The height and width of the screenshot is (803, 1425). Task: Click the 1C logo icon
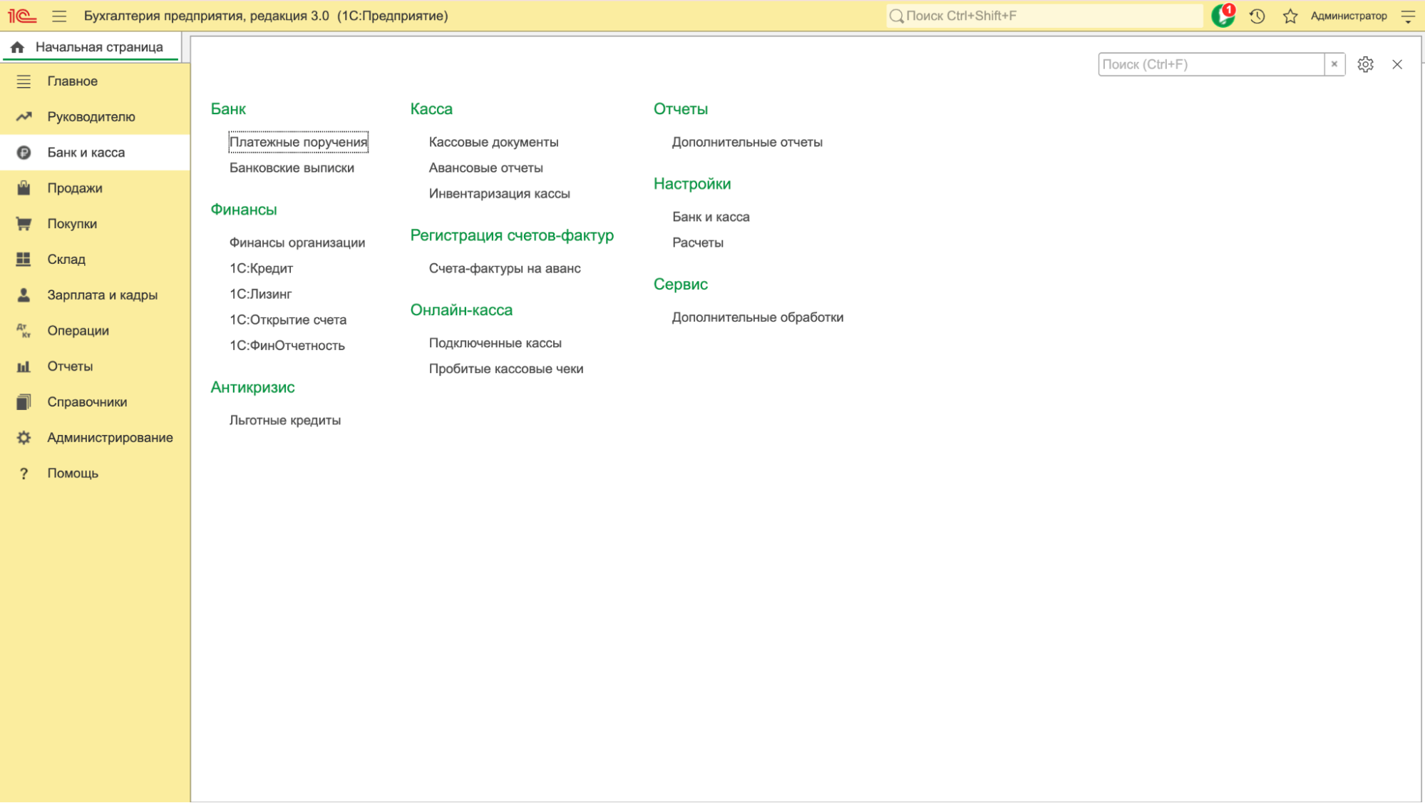22,16
